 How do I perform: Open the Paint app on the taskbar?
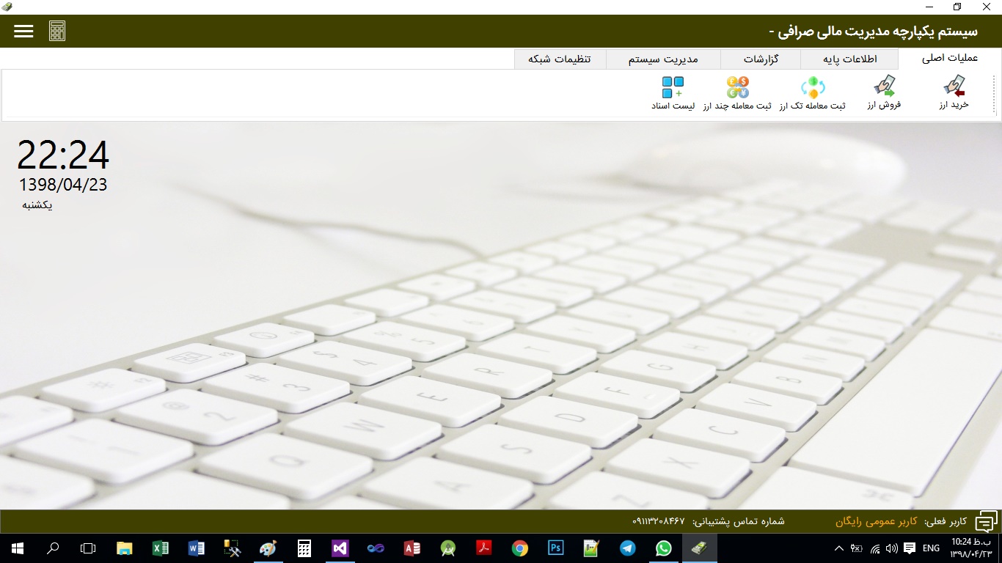pos(268,548)
